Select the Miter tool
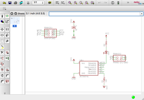 [x=7, y=76]
